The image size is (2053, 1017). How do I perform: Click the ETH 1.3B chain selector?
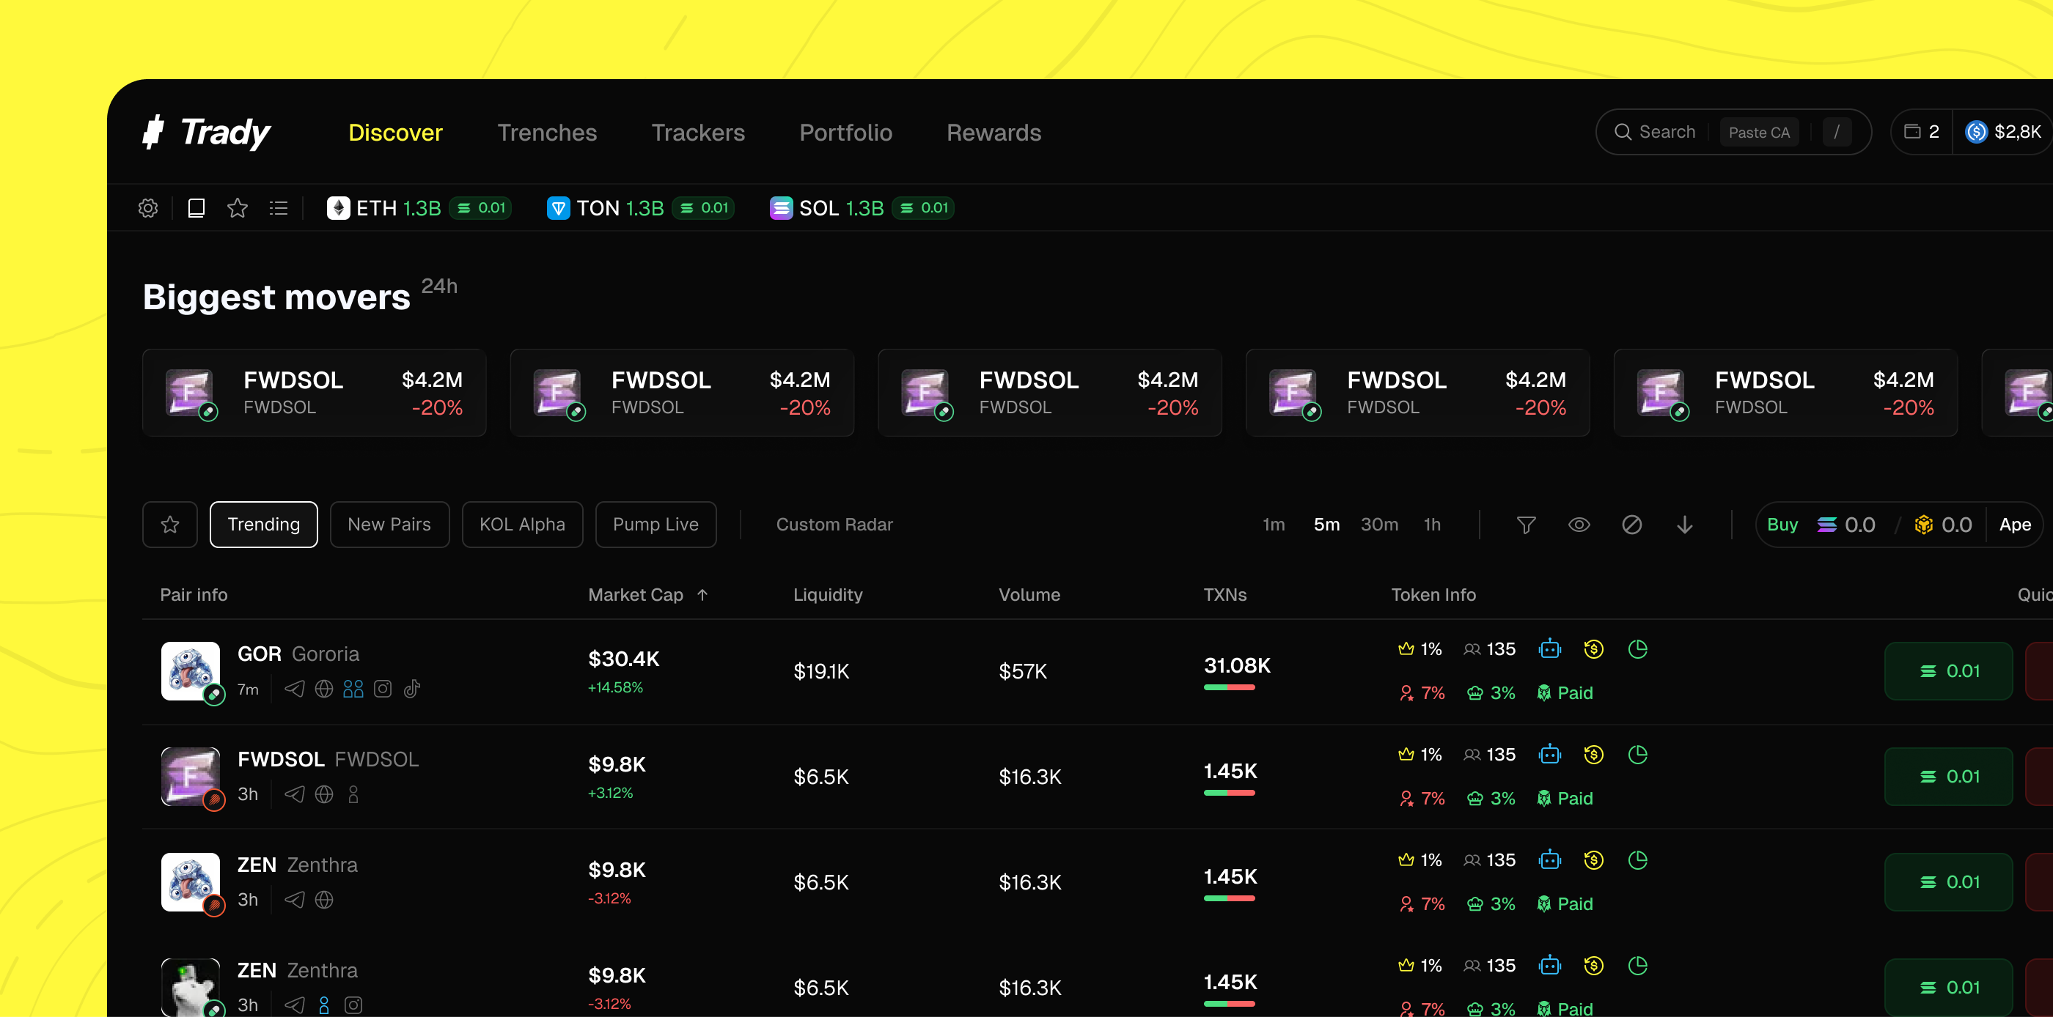tap(419, 208)
